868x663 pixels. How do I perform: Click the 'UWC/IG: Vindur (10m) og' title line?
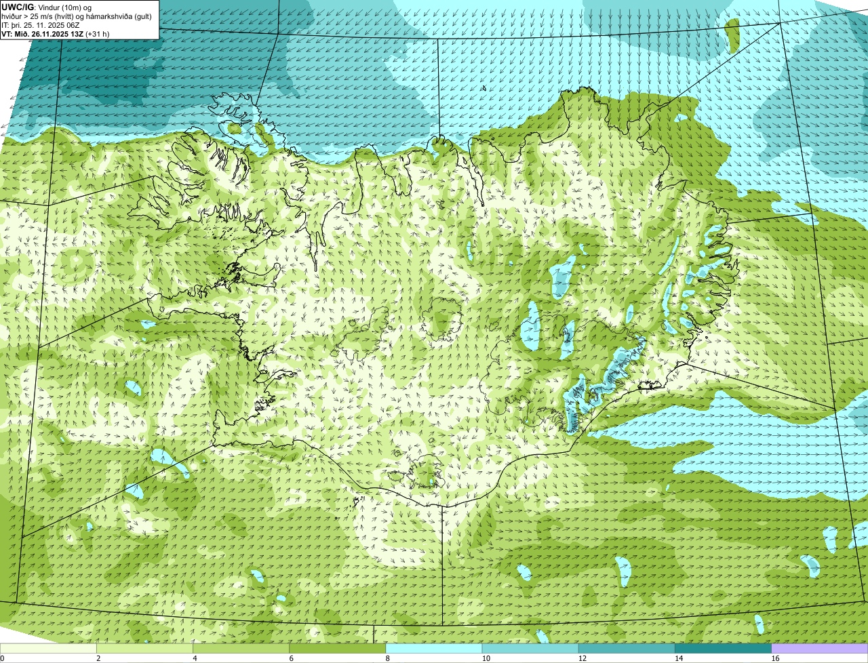[x=47, y=7]
